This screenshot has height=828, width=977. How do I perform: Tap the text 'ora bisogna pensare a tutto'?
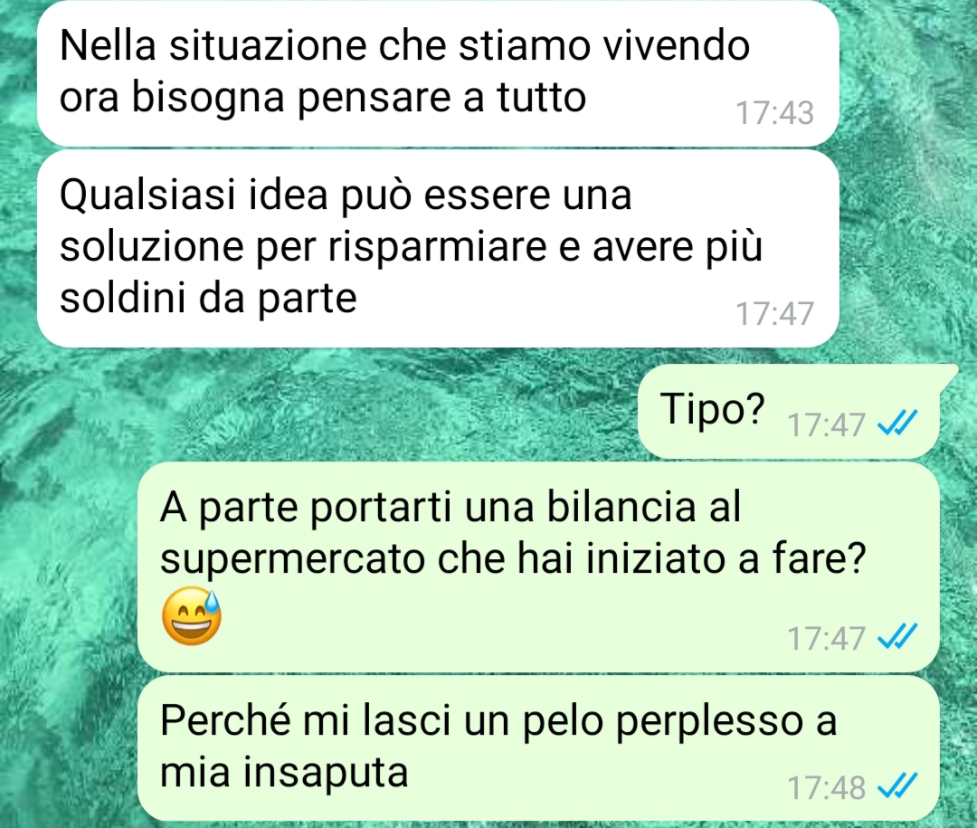323,97
